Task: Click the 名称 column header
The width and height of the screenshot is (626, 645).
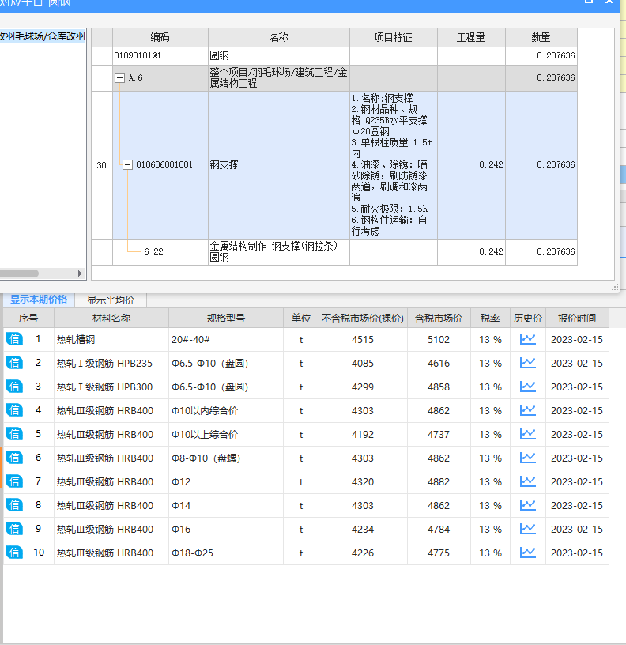Action: (x=279, y=37)
